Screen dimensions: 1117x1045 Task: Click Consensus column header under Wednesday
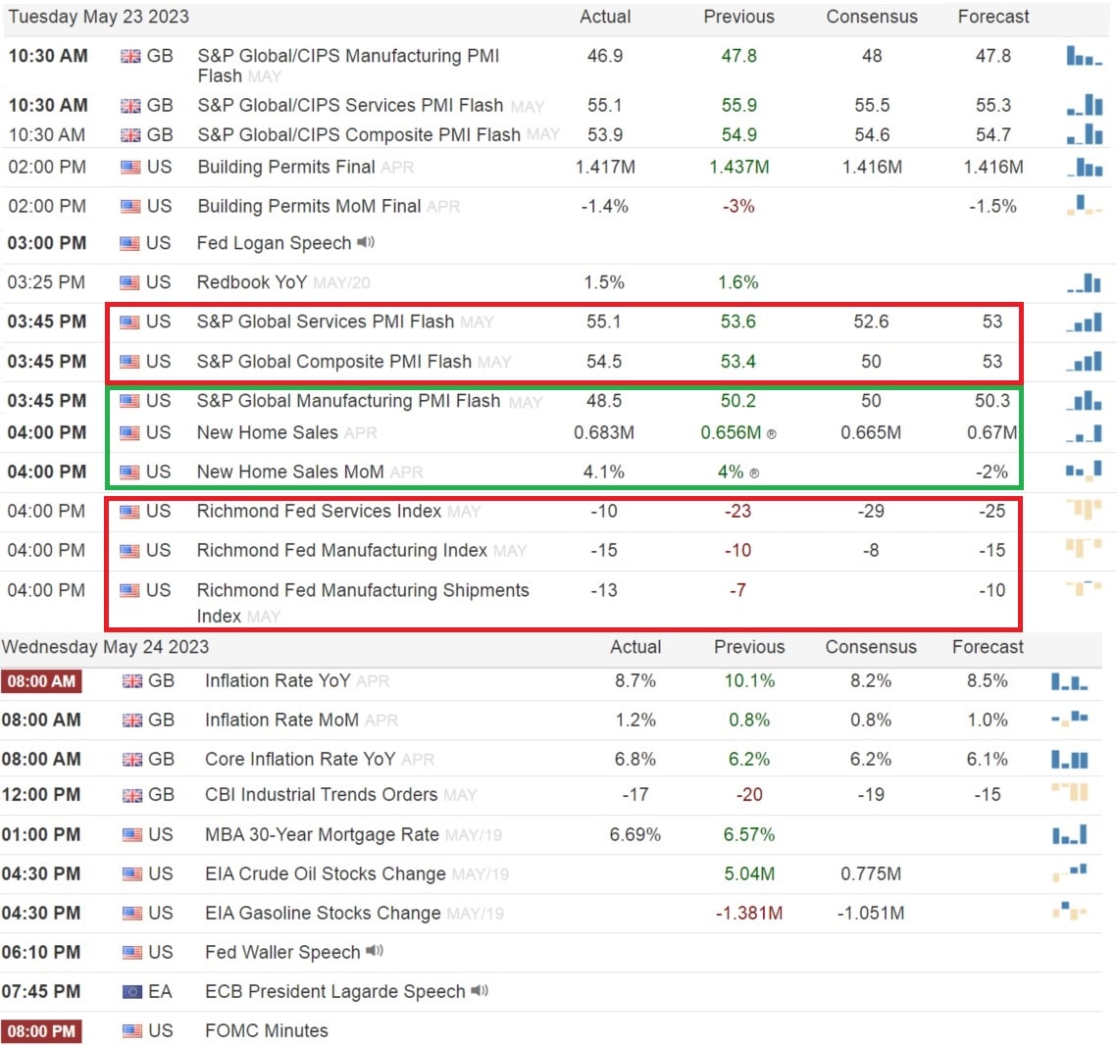[871, 647]
